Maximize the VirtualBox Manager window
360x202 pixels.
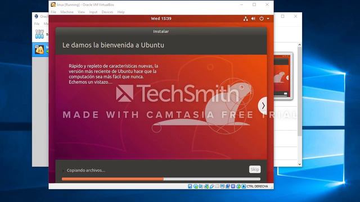tap(282, 16)
